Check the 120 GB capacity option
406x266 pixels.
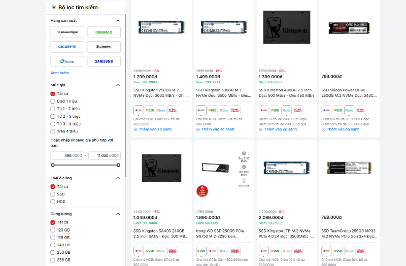pos(53,230)
